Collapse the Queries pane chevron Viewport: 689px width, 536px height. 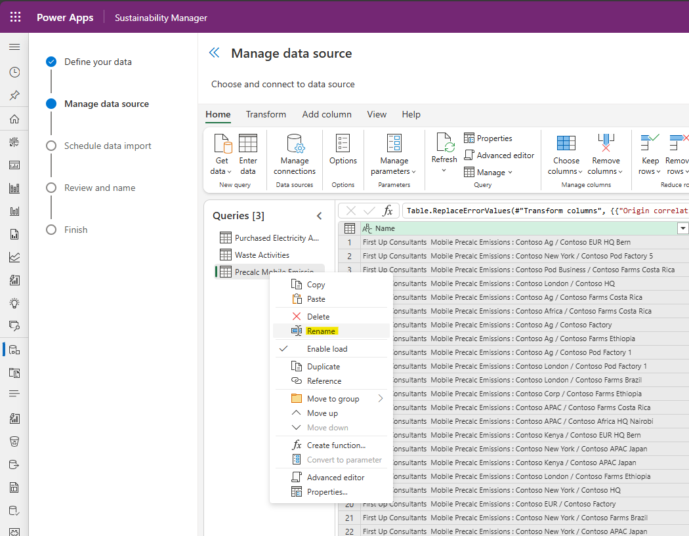click(320, 216)
